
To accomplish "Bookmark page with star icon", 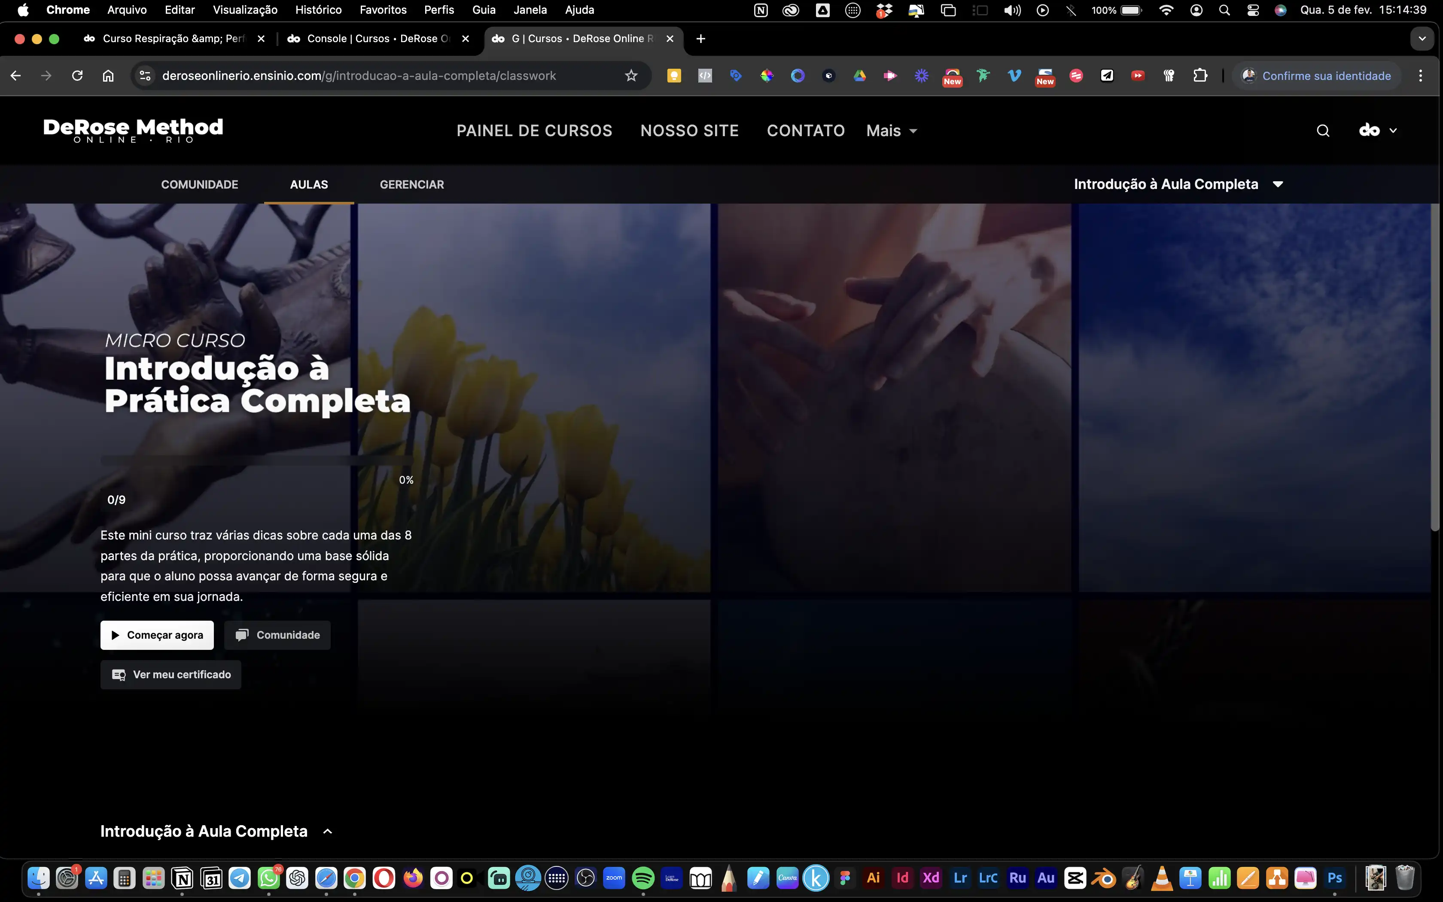I will [x=631, y=76].
